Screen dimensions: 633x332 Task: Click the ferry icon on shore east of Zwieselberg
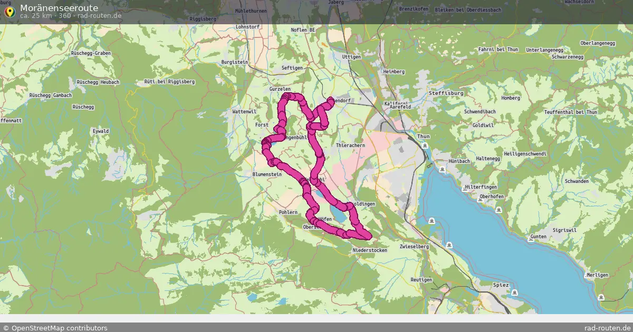(x=449, y=245)
